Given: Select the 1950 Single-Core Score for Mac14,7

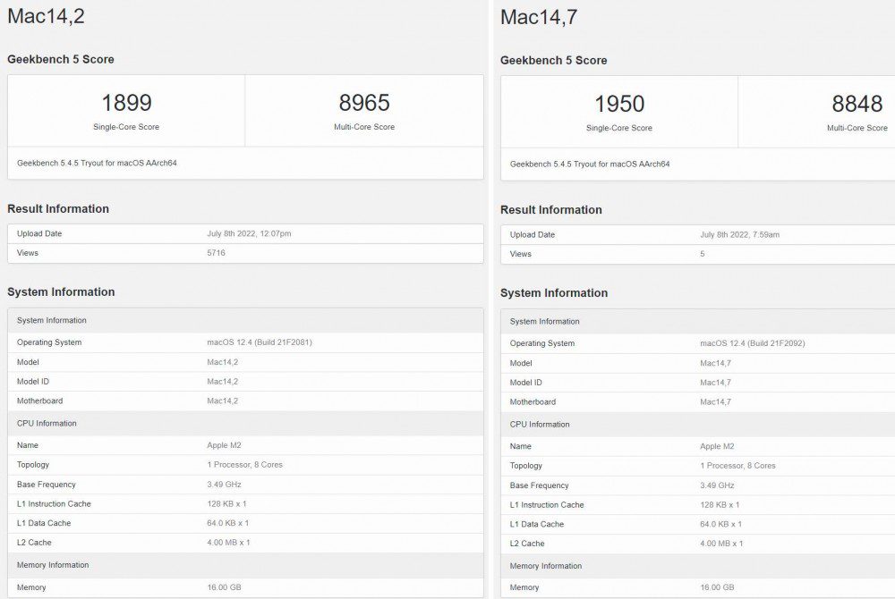Looking at the screenshot, I should pos(620,104).
